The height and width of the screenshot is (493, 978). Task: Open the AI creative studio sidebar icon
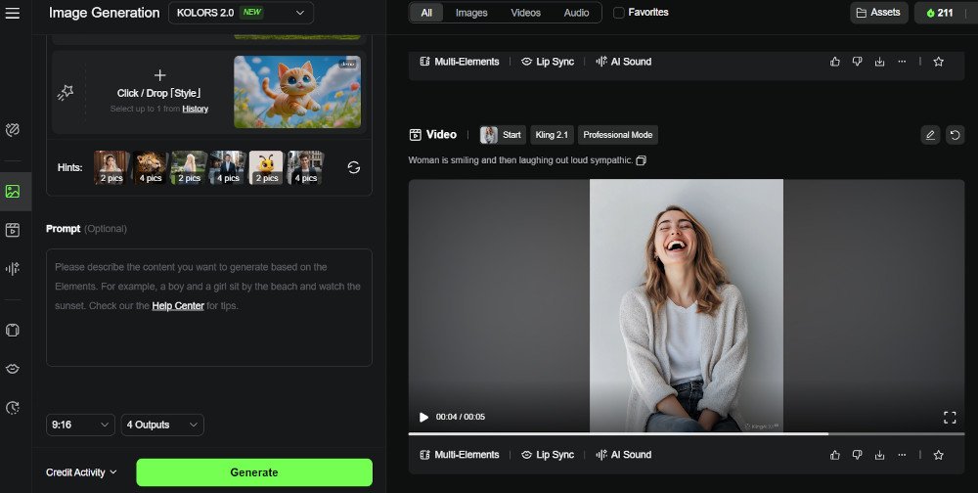[x=13, y=130]
